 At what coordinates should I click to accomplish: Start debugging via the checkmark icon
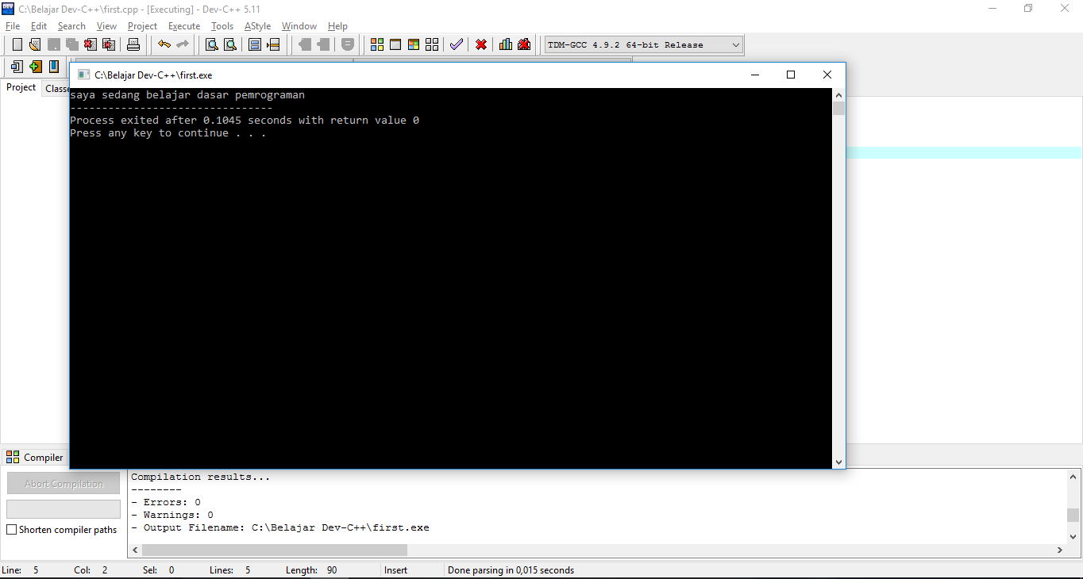tap(456, 44)
